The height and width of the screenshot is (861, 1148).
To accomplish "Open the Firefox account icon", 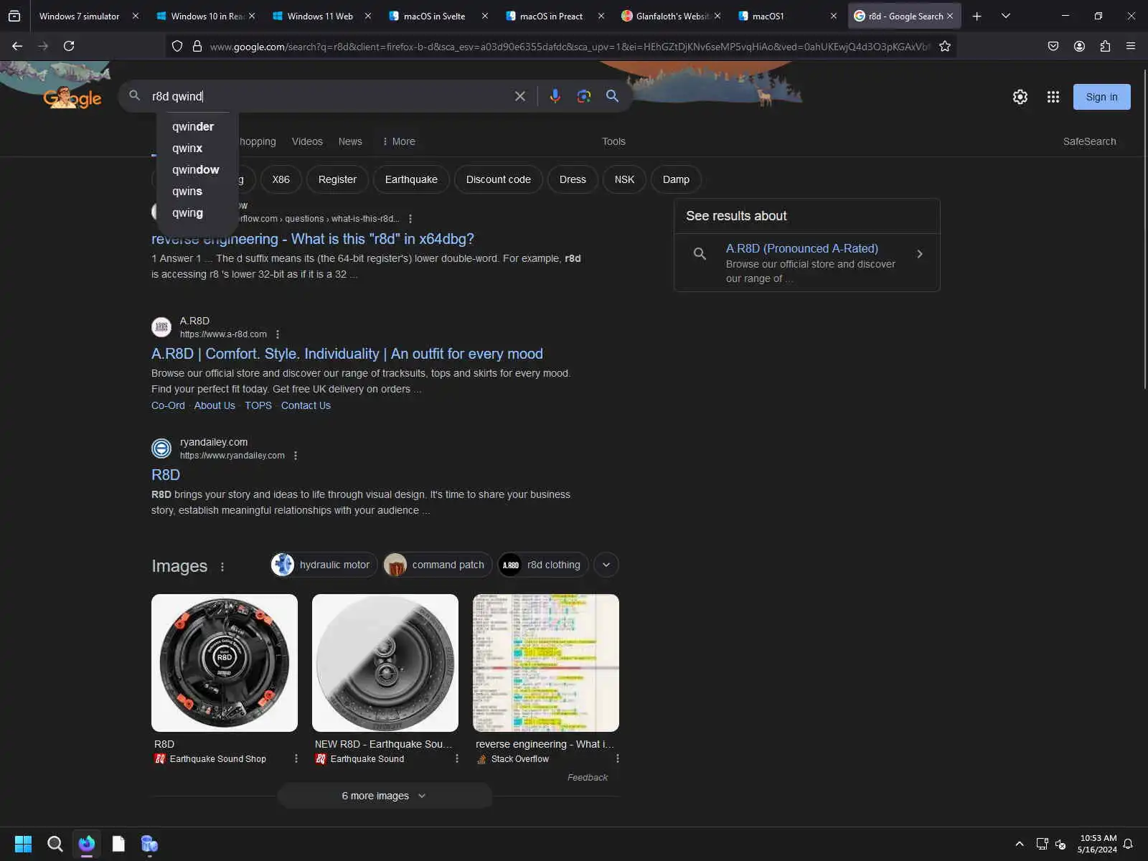I will (x=1079, y=46).
